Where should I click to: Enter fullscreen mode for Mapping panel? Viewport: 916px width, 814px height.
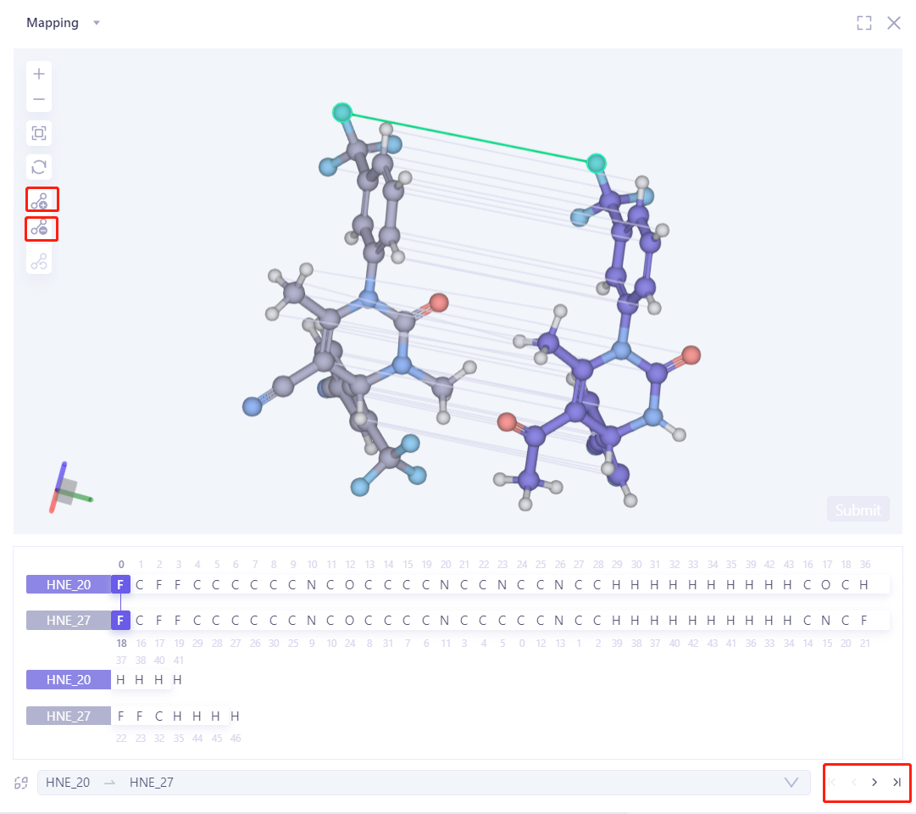click(x=863, y=23)
